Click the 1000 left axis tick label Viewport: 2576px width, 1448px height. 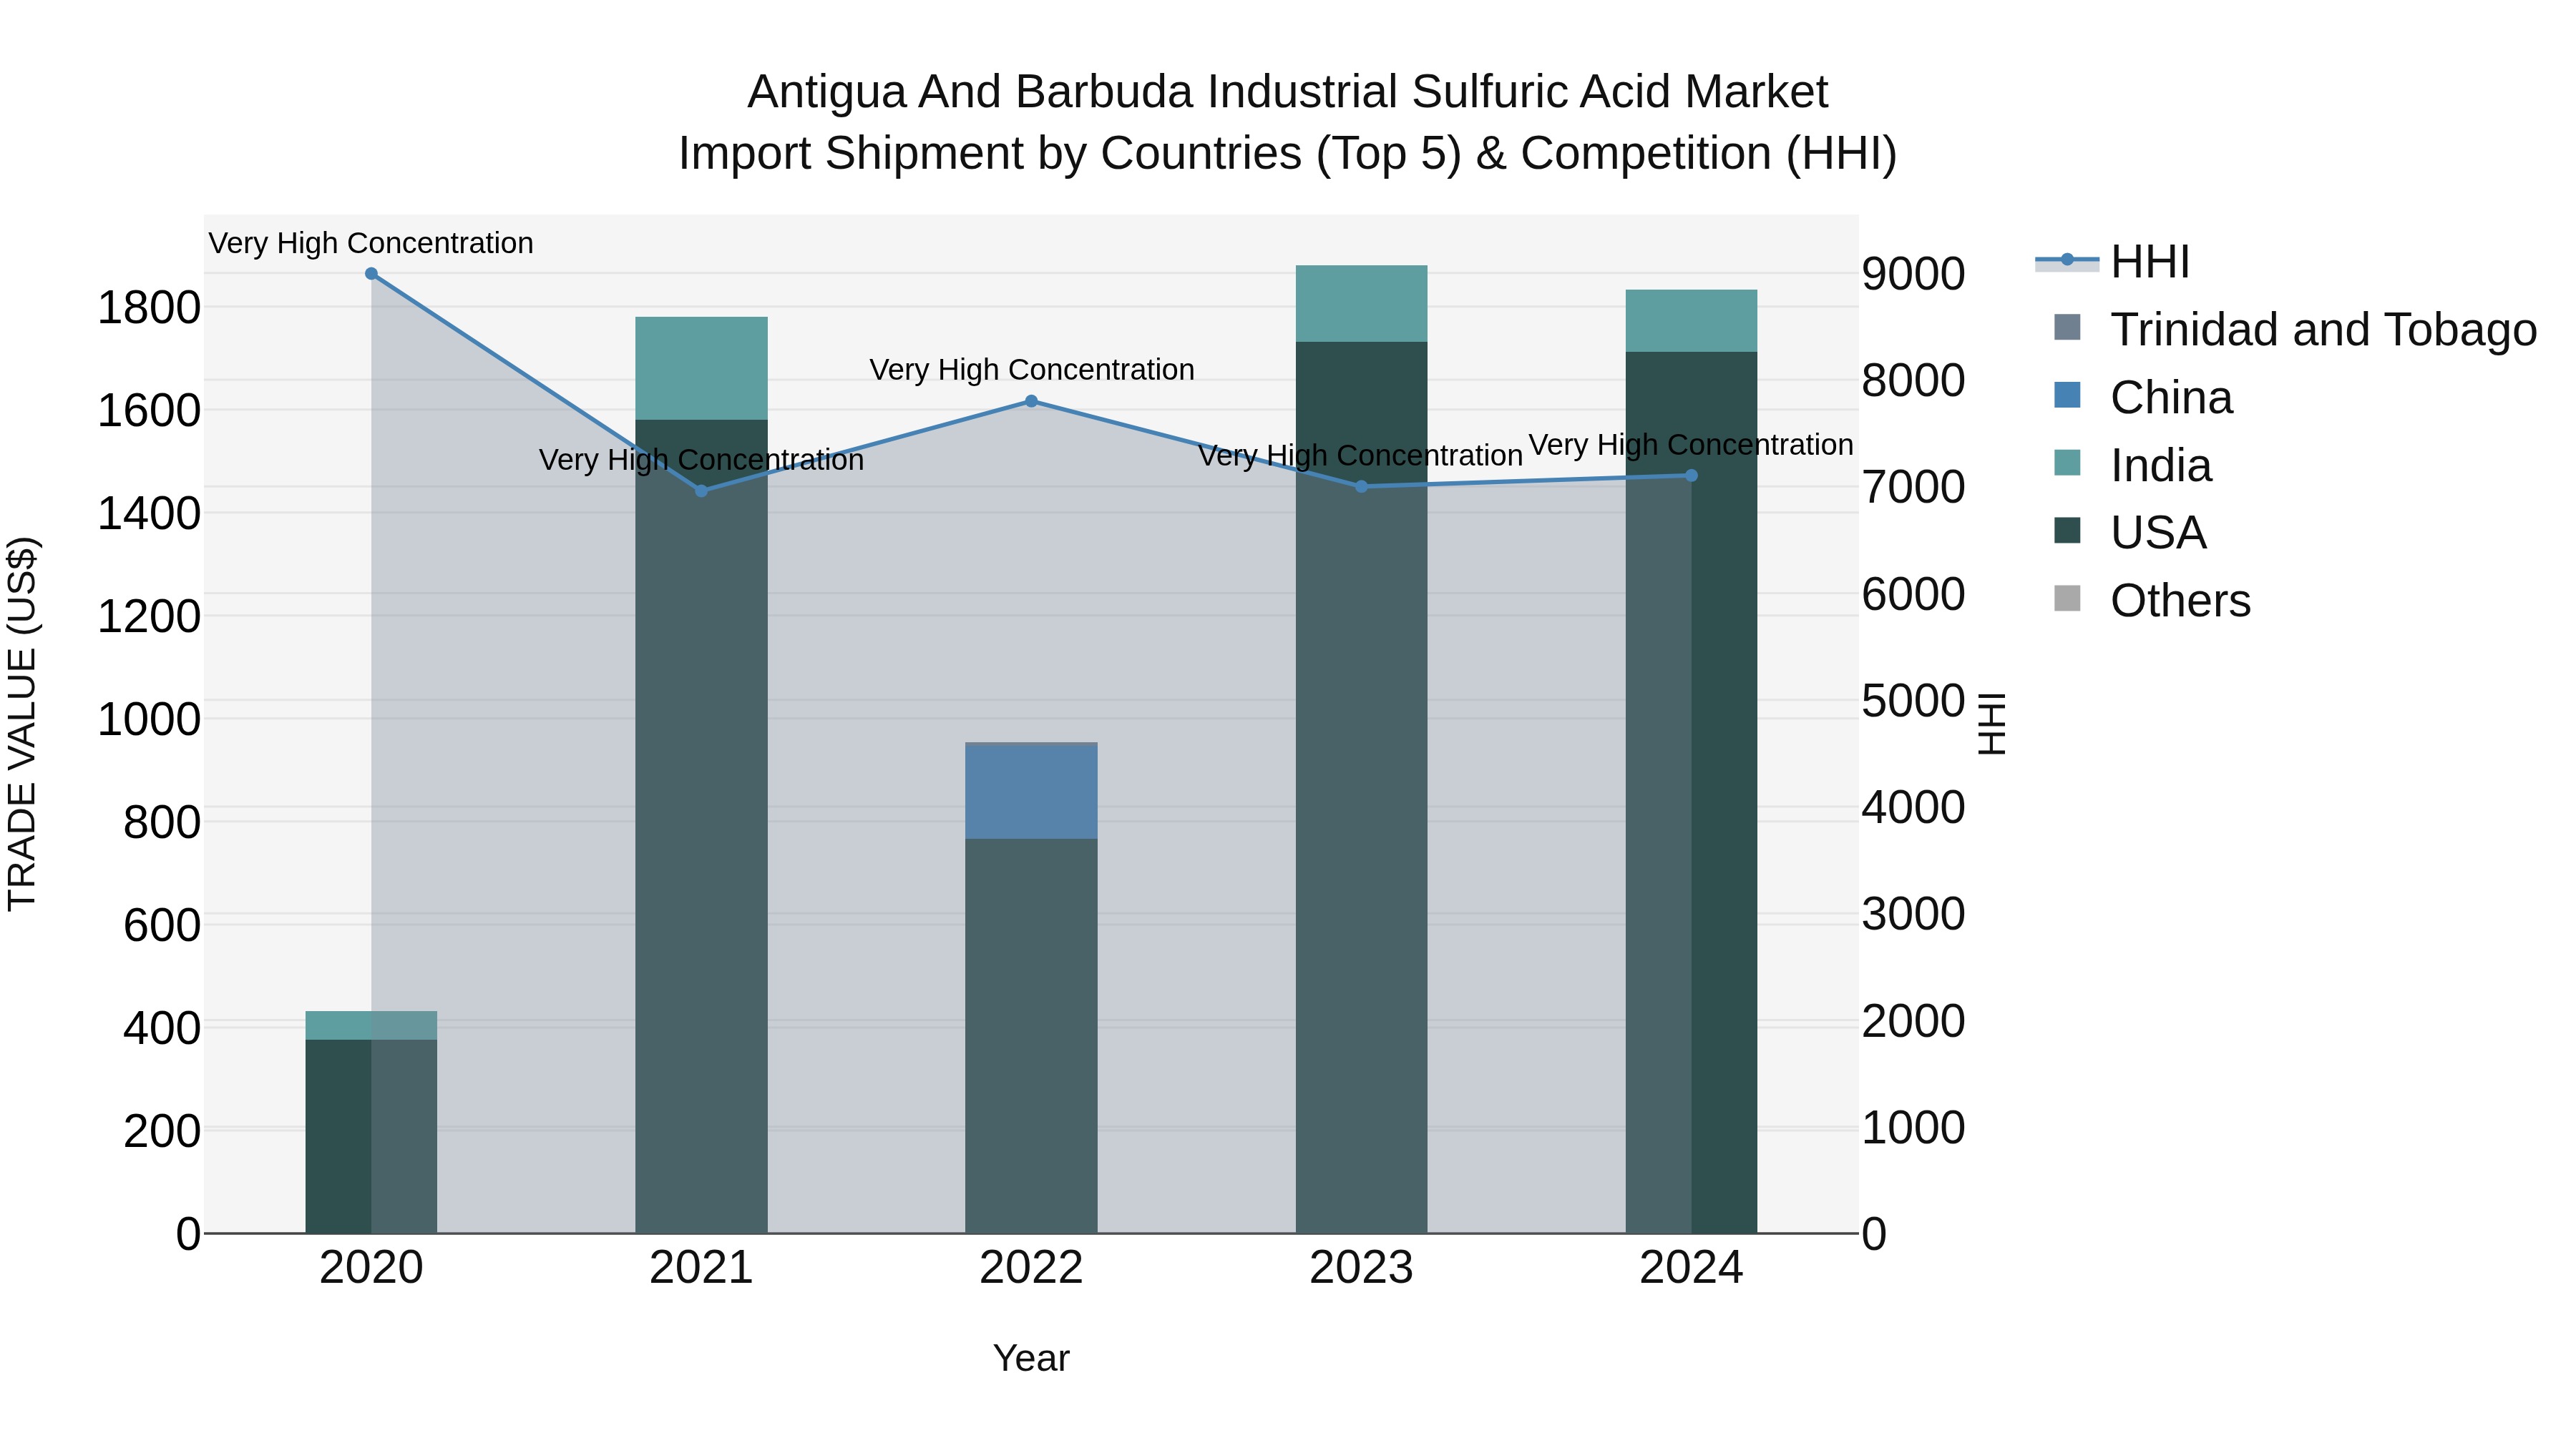click(x=148, y=719)
